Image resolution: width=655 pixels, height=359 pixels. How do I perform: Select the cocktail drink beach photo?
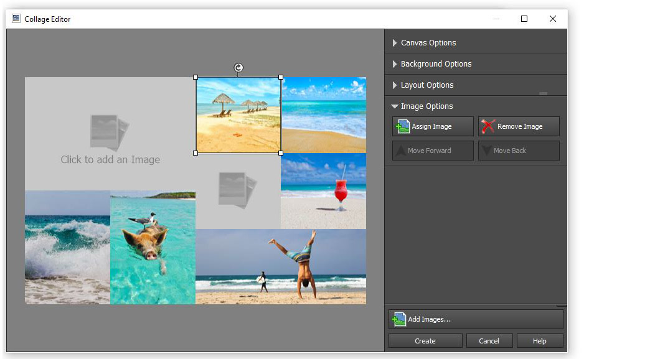[323, 191]
